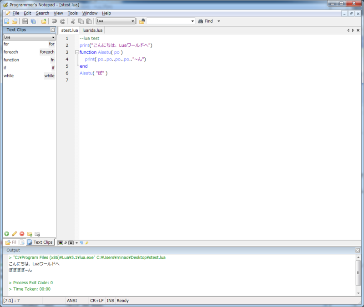Screen dimensions: 364x307
Task: Select the 'for' text clip
Action: pyautogui.click(x=29, y=44)
